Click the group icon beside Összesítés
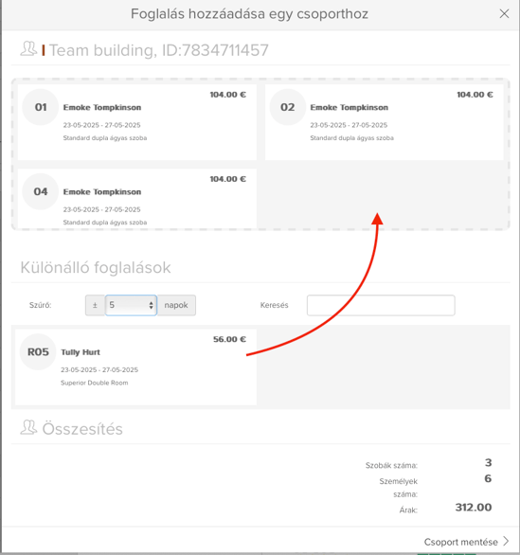The height and width of the screenshot is (555, 520). pos(28,427)
